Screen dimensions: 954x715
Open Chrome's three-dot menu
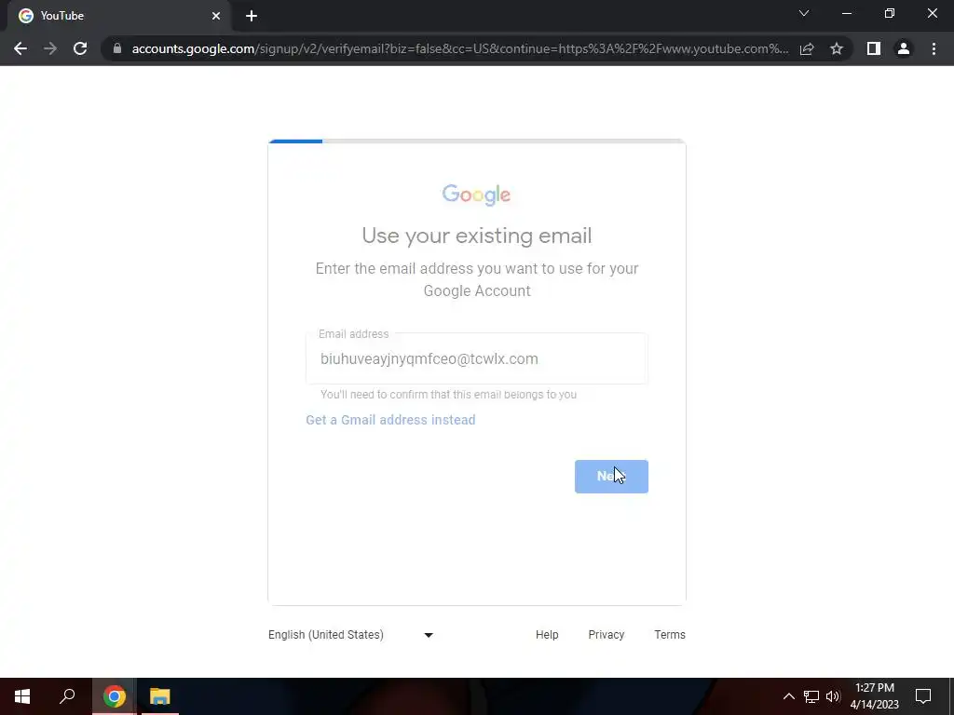(934, 48)
